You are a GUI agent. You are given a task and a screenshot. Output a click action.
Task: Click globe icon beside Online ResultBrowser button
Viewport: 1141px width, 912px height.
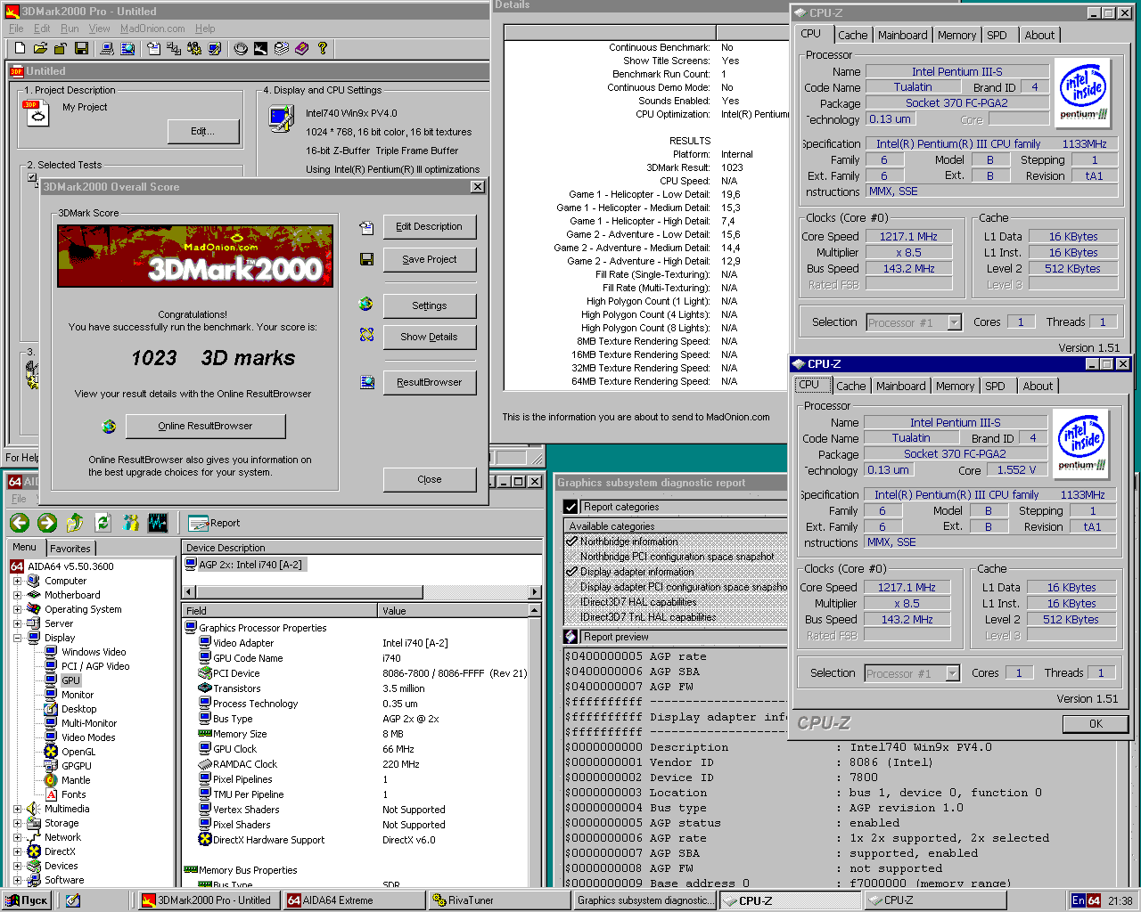[109, 427]
